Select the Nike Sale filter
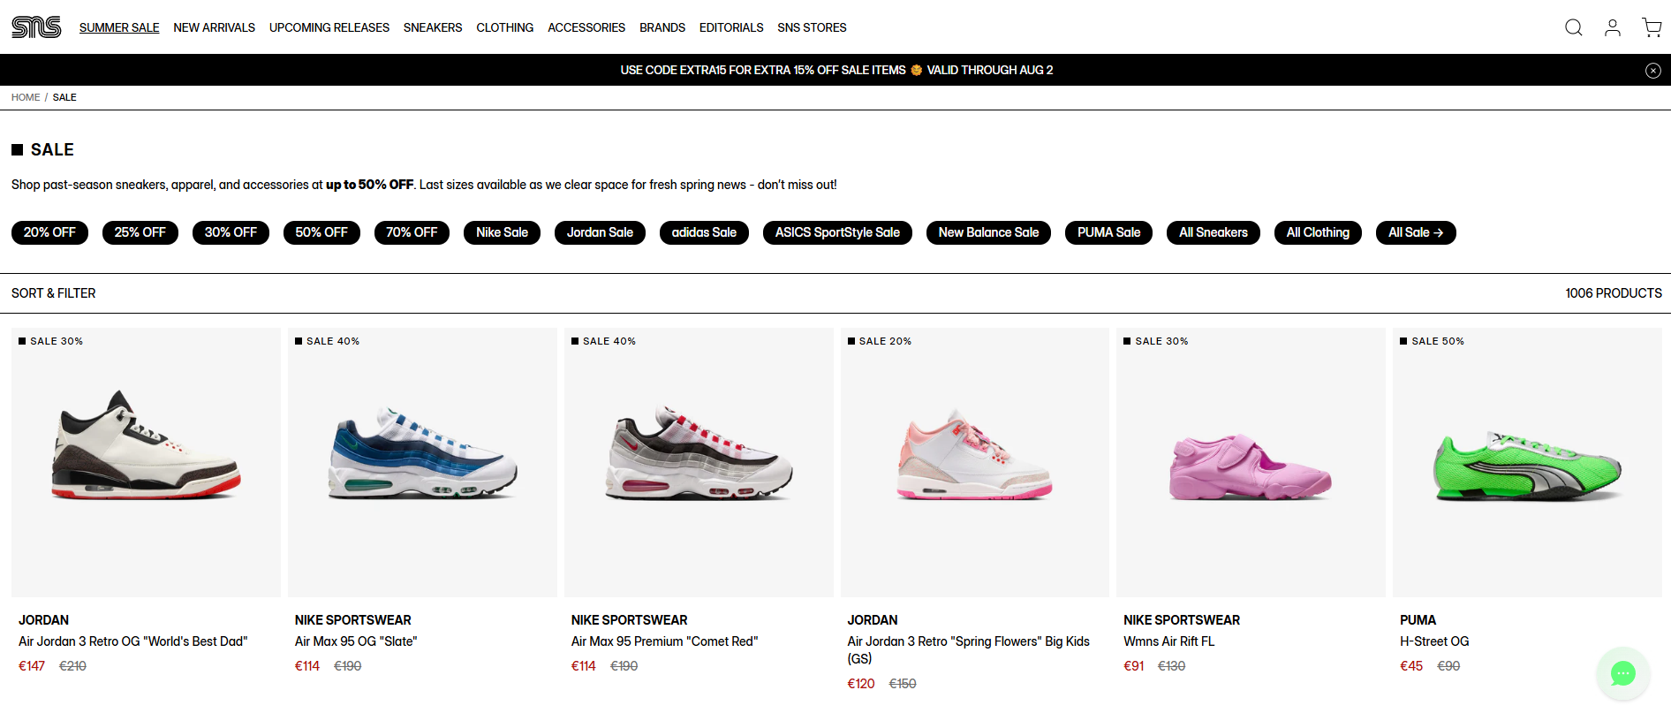The image size is (1671, 713). (x=502, y=232)
